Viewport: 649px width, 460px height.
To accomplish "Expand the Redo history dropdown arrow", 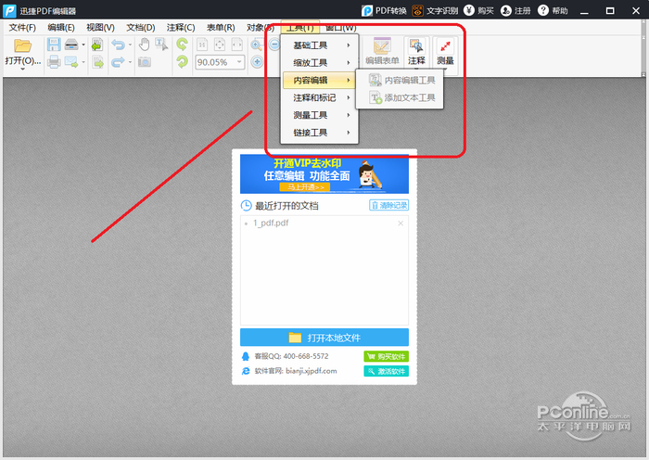I will [130, 62].
